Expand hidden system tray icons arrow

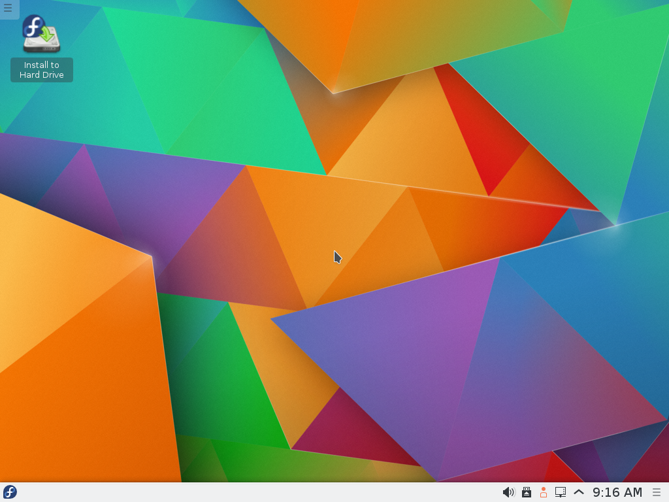[579, 492]
